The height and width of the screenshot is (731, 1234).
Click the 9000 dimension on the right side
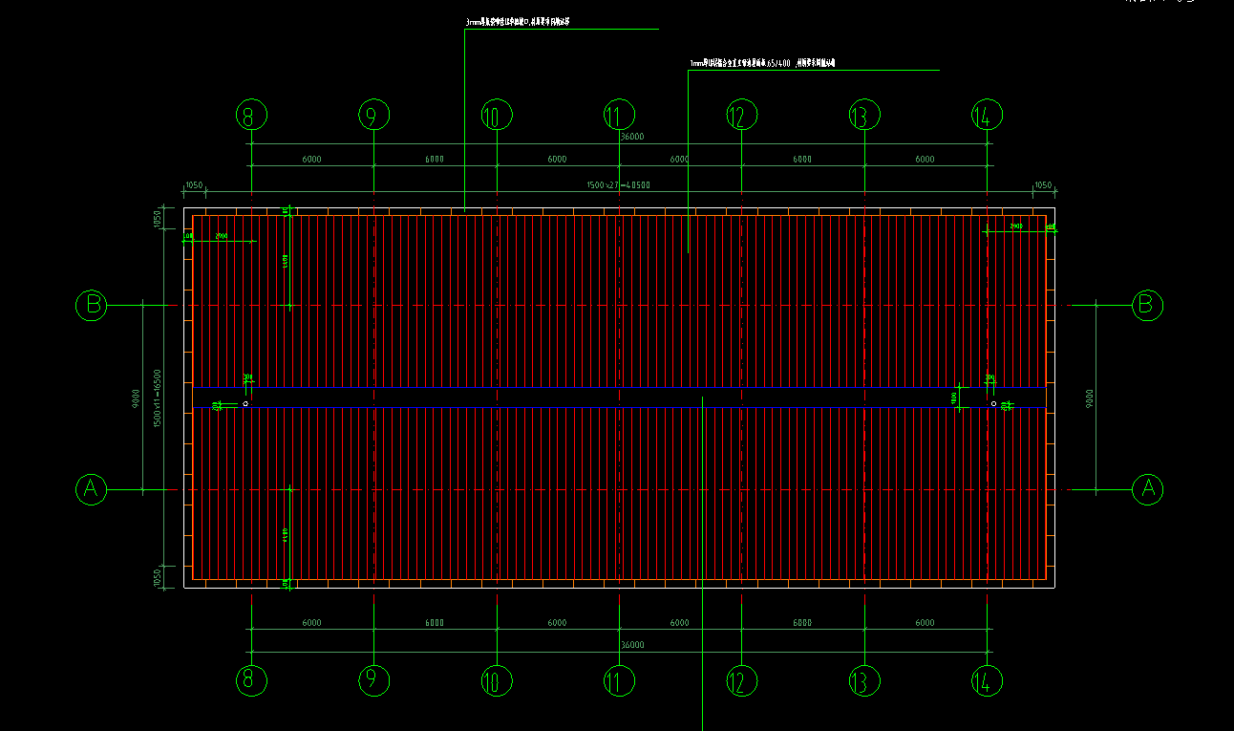pos(1090,398)
